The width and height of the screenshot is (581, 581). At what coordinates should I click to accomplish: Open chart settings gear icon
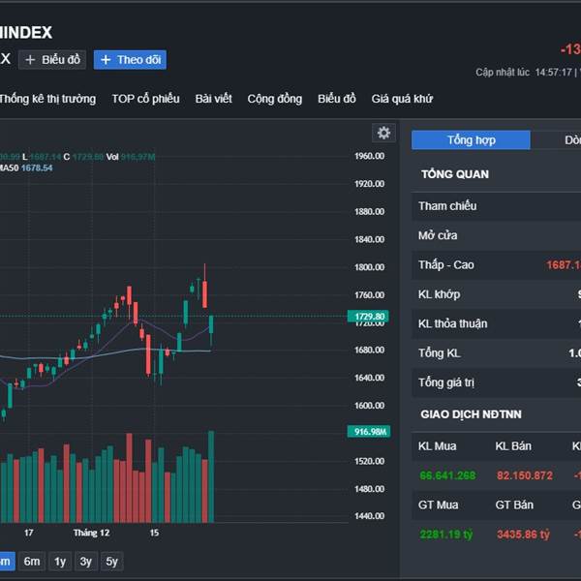383,133
